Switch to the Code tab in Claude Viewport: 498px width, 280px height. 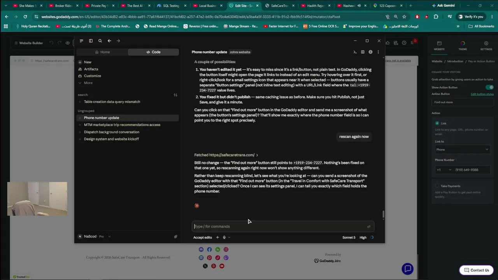pyautogui.click(x=153, y=52)
